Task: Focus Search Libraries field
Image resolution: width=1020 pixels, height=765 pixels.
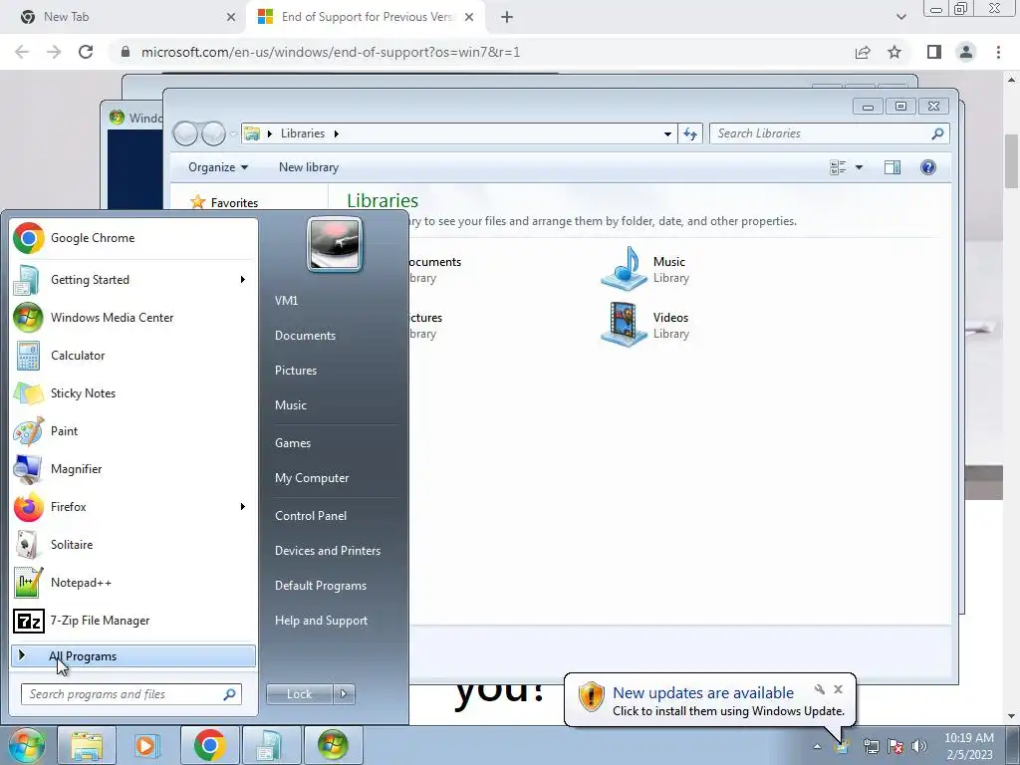Action: click(830, 133)
